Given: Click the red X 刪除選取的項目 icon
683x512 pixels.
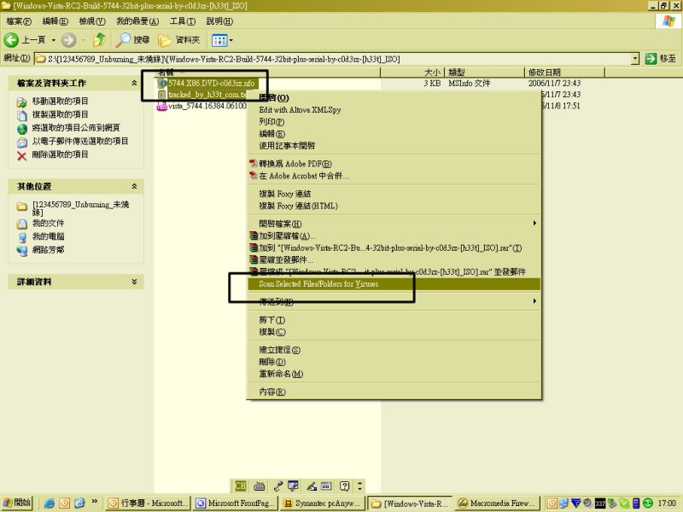Looking at the screenshot, I should (x=22, y=156).
